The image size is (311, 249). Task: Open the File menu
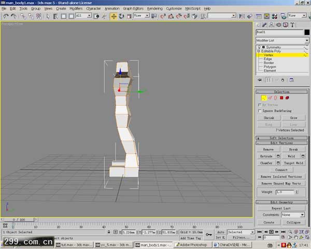click(x=4, y=8)
